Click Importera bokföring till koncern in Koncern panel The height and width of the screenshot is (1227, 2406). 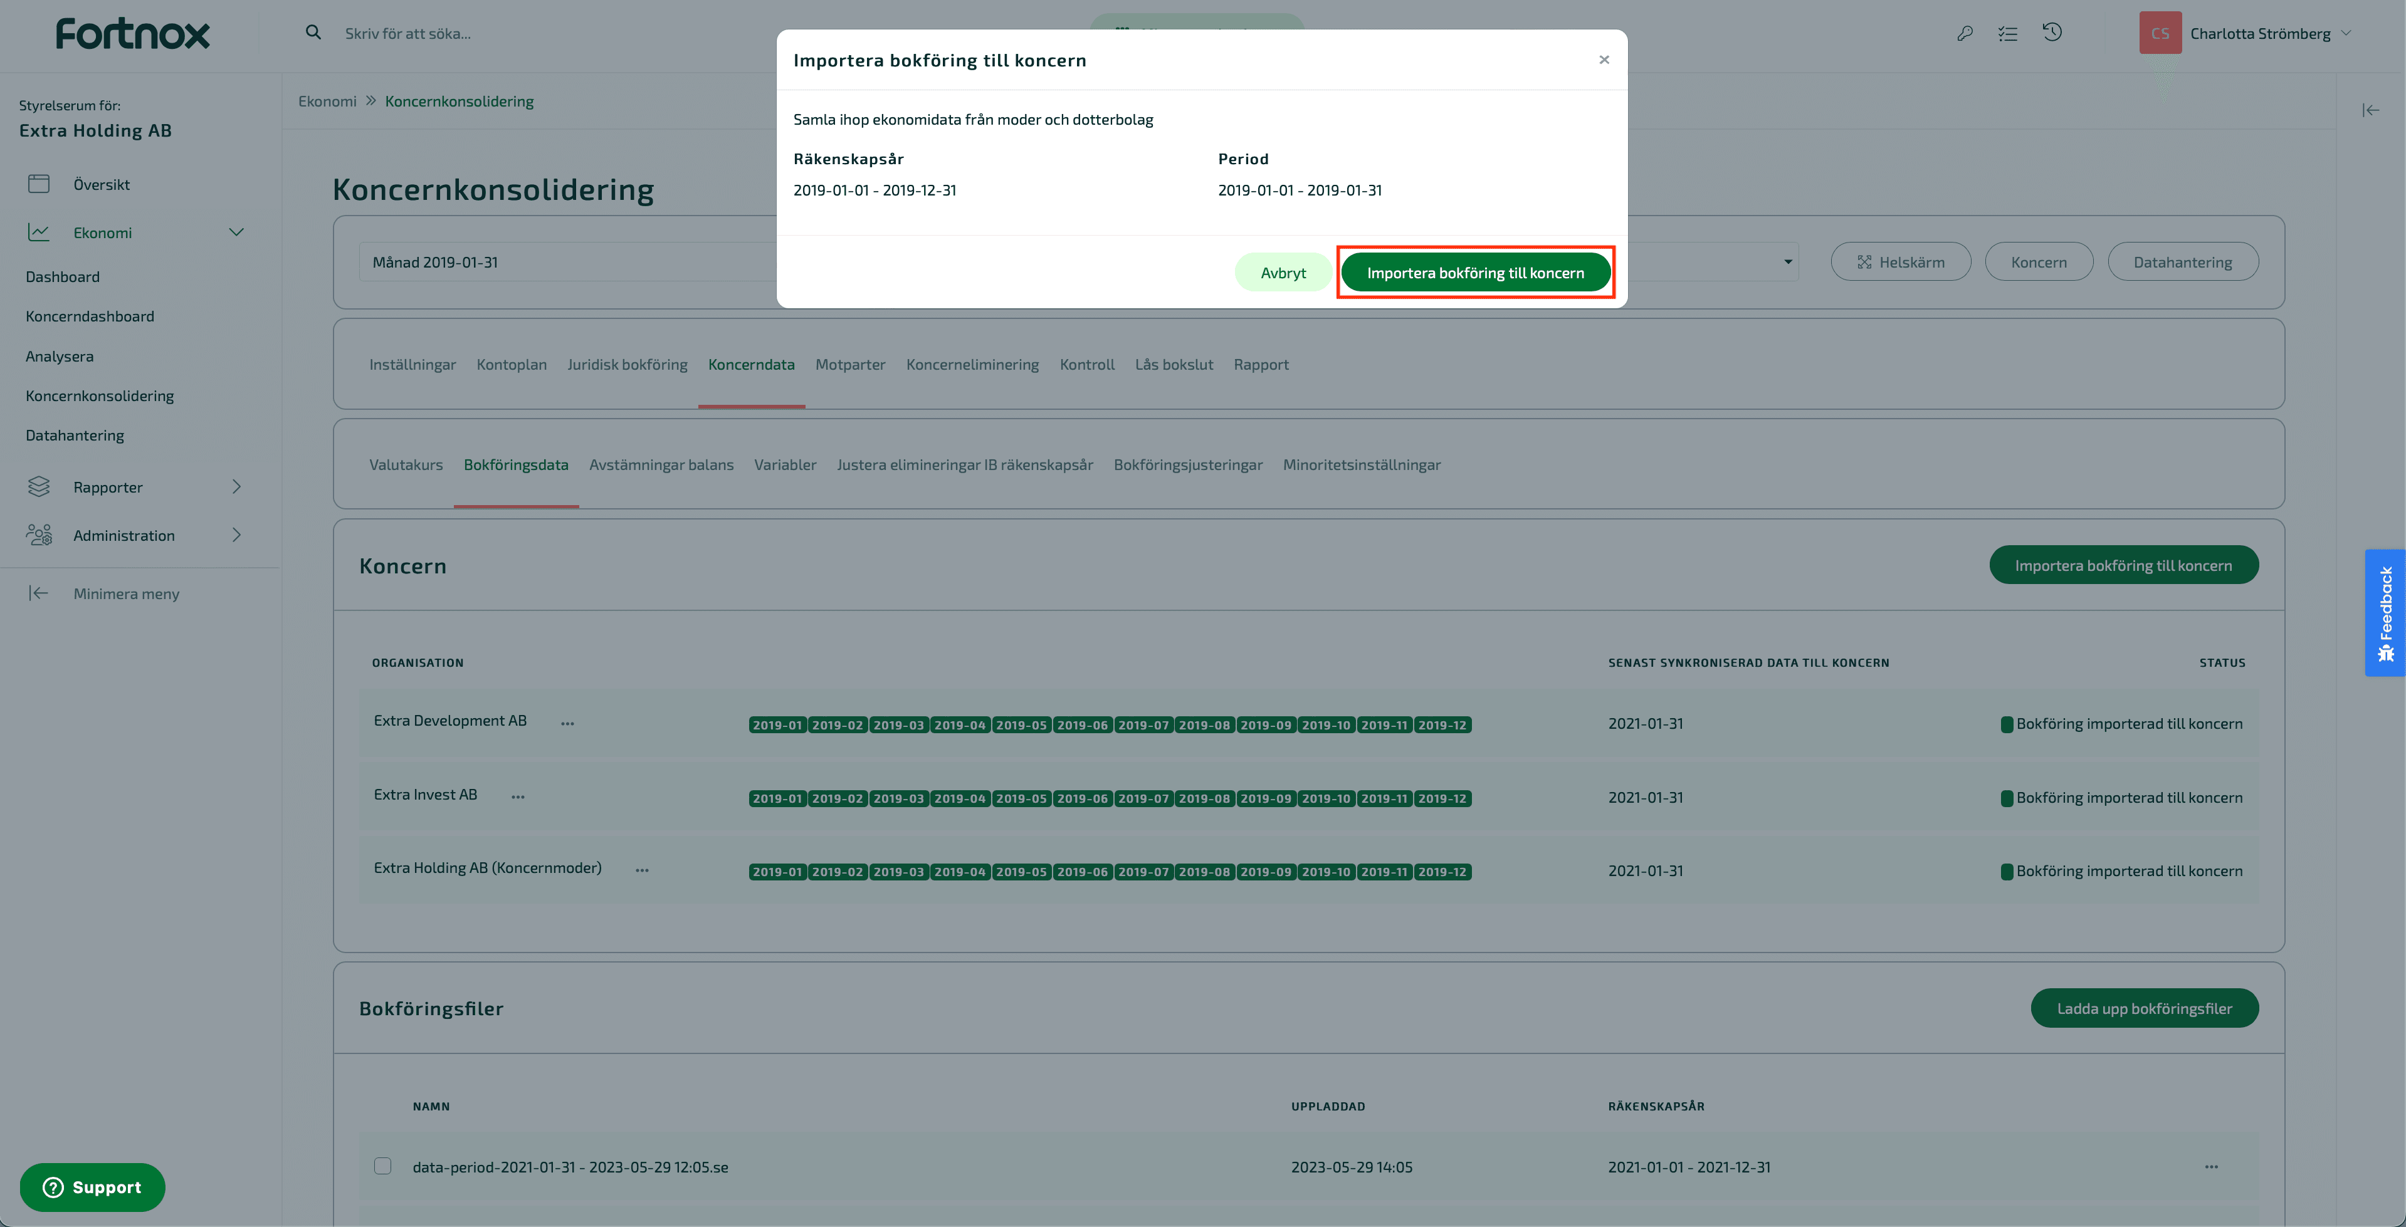click(x=2124, y=565)
